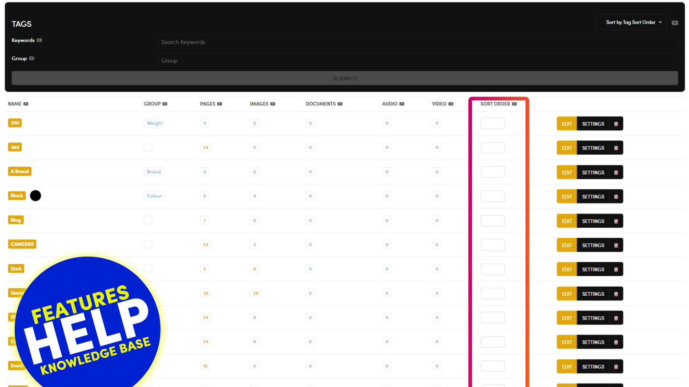
Task: Click the black colour swatch beside Black tag
Action: coord(35,195)
